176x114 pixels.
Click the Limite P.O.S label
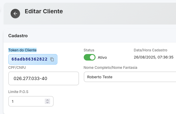coord(18,92)
